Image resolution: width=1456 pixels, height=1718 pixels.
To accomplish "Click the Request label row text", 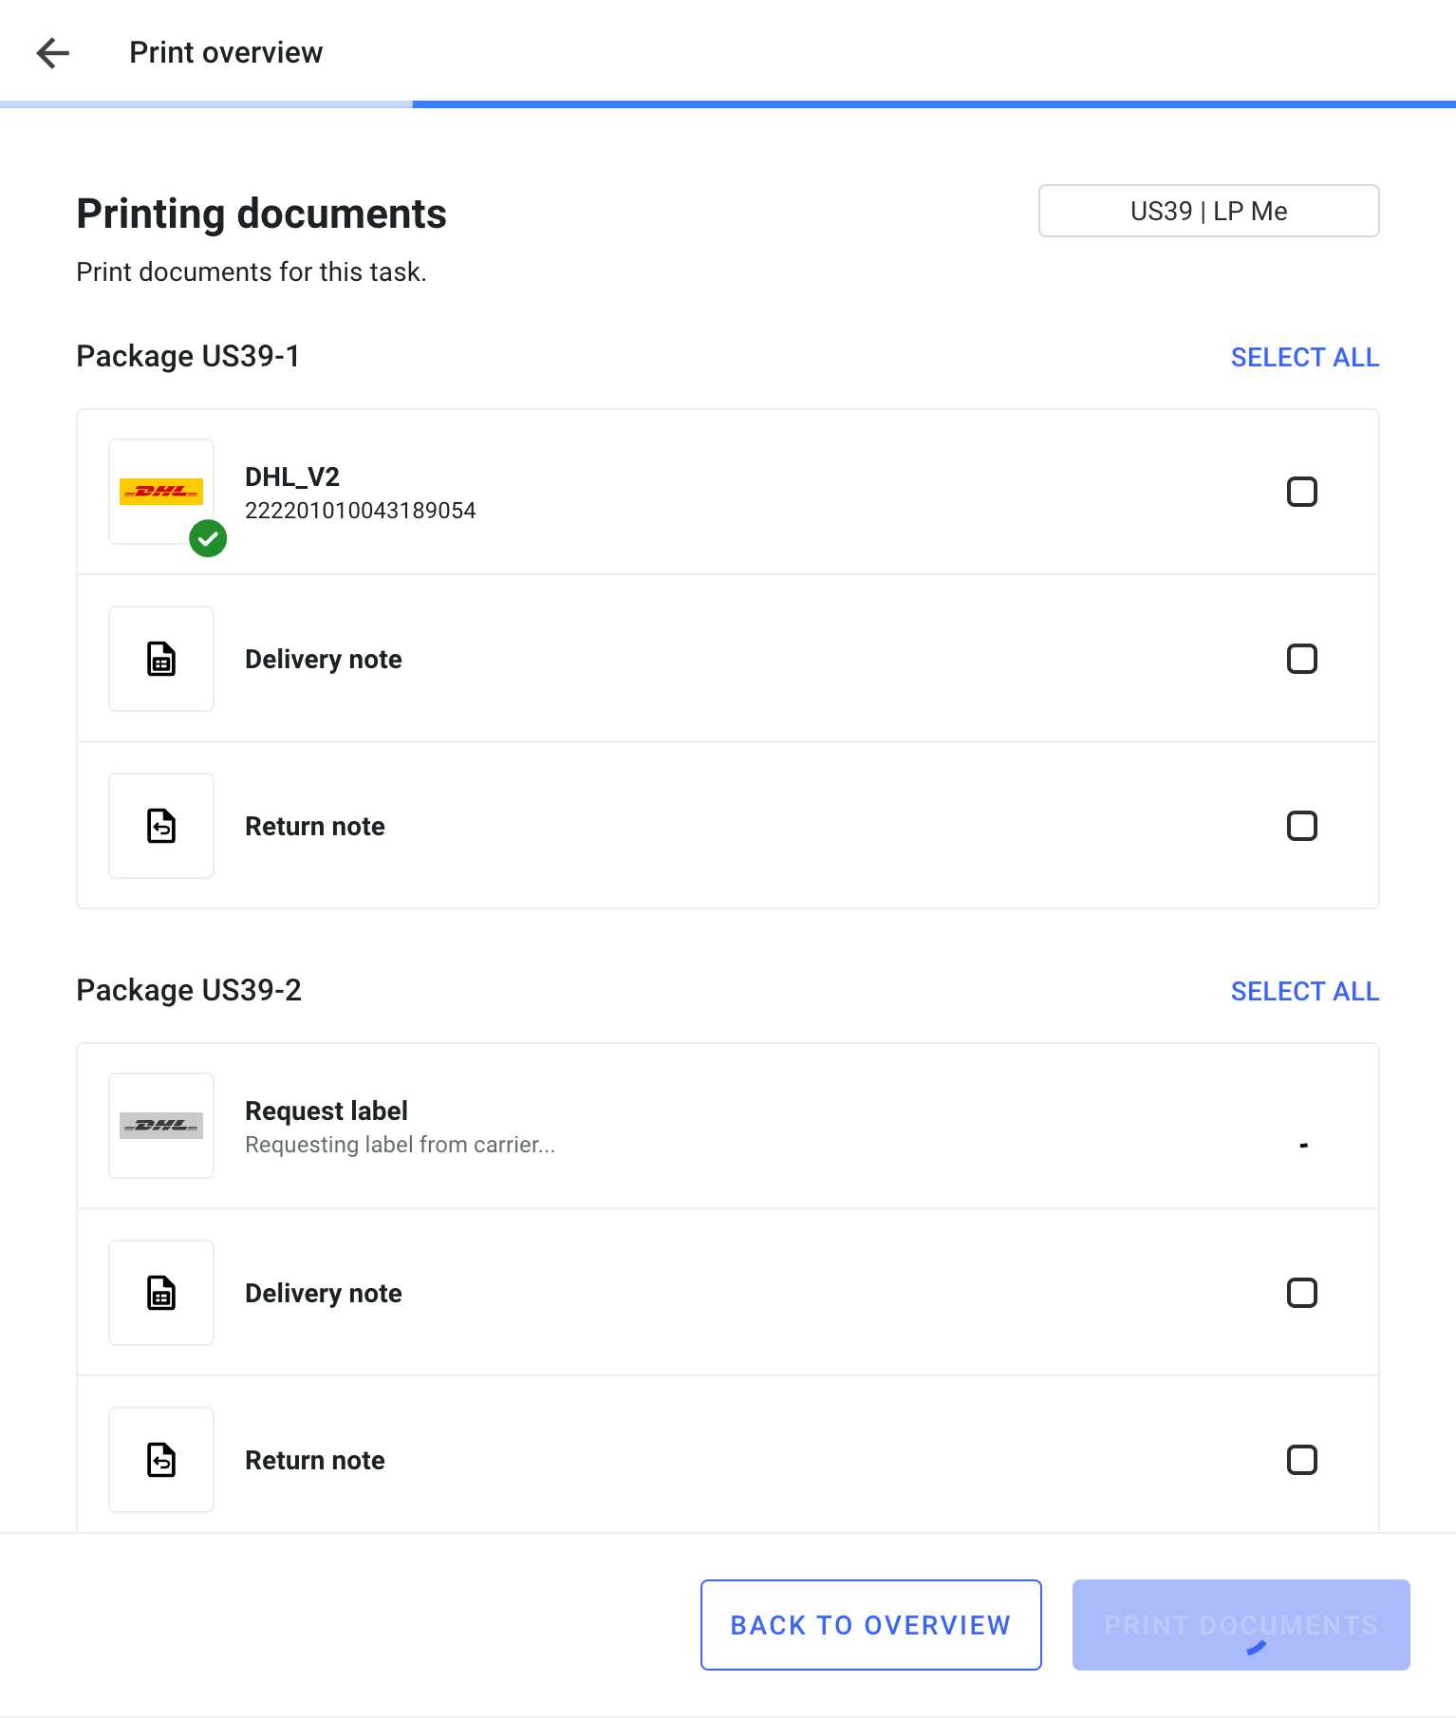I will point(327,1111).
